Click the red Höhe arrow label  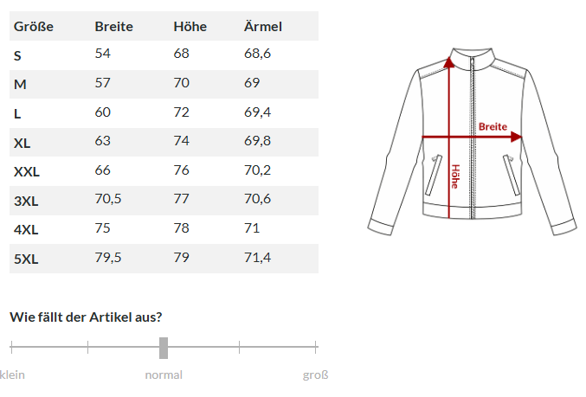454,176
